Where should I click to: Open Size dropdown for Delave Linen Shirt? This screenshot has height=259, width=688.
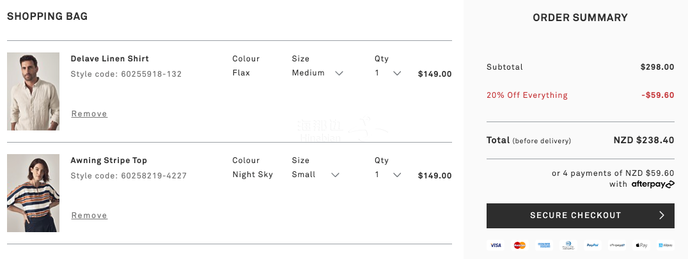click(317, 74)
